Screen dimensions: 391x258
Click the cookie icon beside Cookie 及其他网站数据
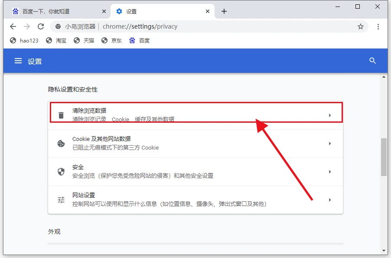[61, 144]
